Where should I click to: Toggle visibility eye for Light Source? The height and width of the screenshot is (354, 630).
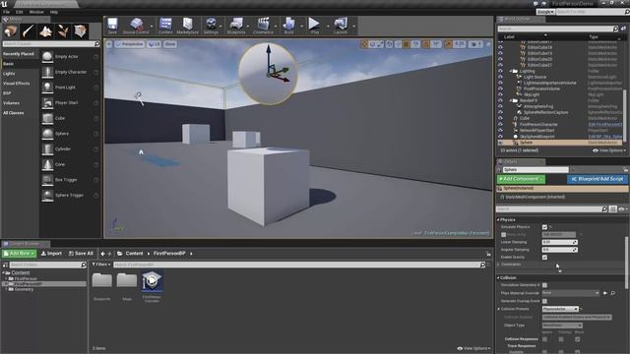click(500, 77)
